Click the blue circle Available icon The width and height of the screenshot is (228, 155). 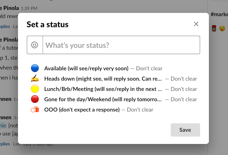coord(35,68)
